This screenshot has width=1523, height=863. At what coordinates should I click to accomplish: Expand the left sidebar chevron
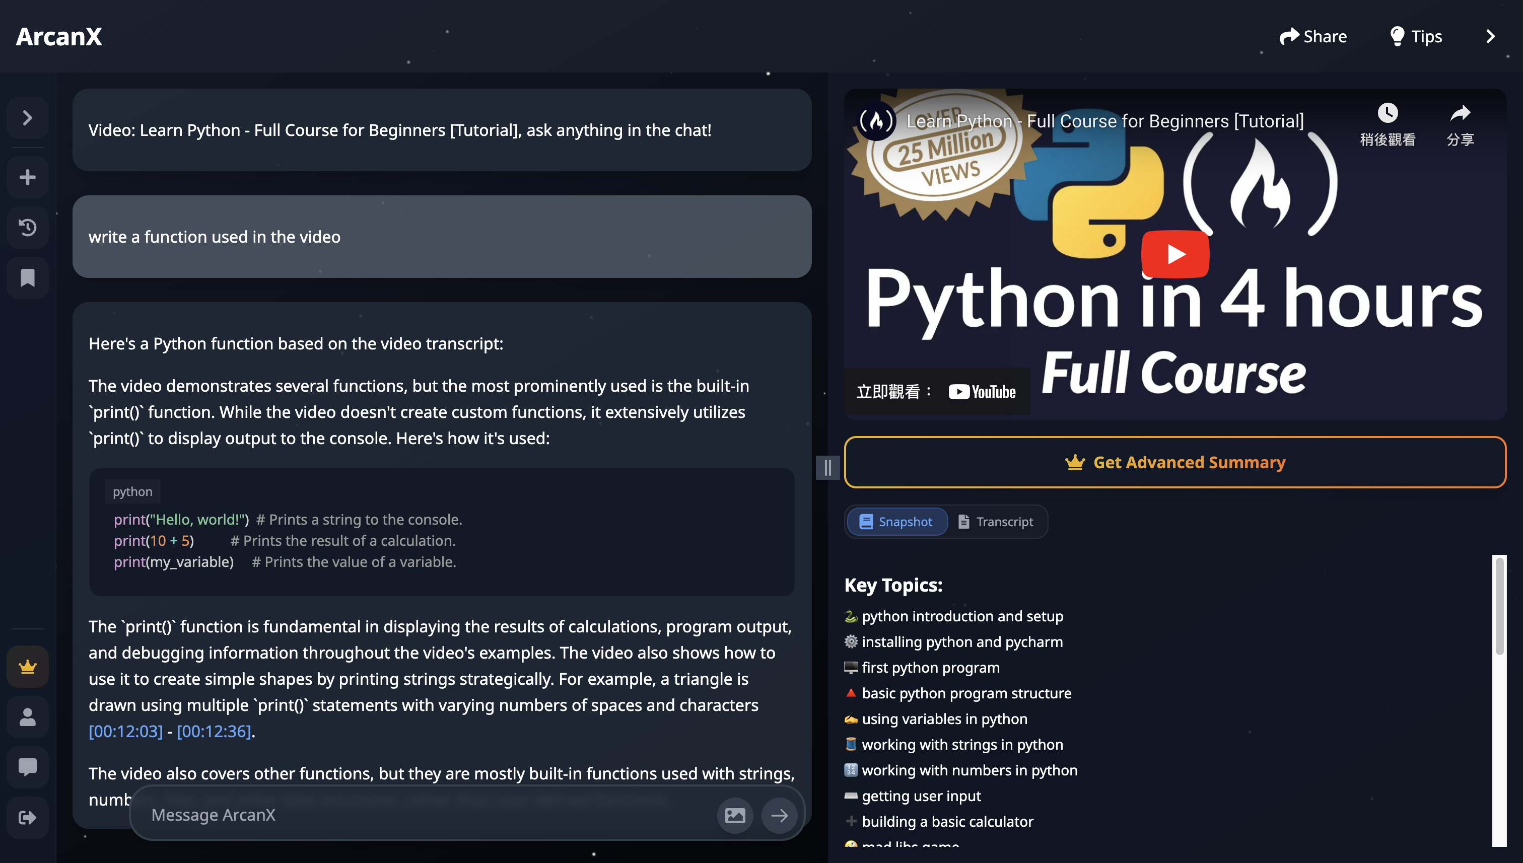(x=27, y=118)
